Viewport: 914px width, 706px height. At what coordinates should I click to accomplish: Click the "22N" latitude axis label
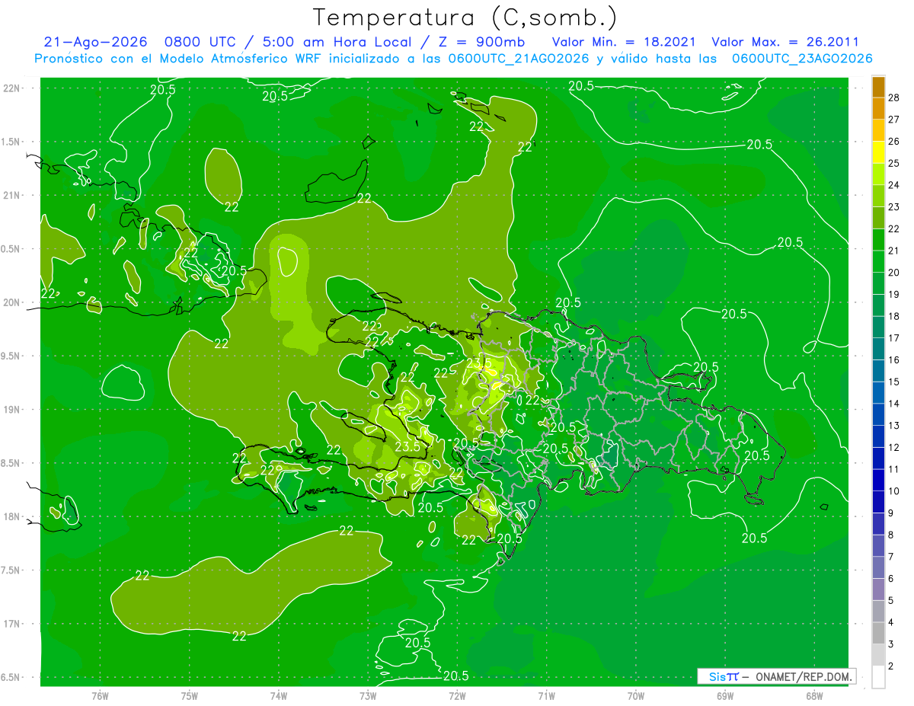13,88
